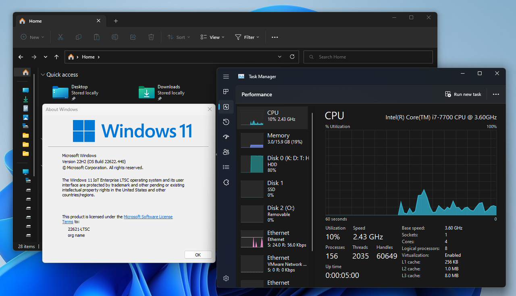Image resolution: width=516 pixels, height=296 pixels.
Task: Select Memory in the performance list
Action: pos(273,140)
